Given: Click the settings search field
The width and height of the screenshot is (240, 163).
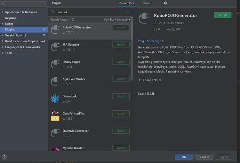Looking at the screenshot, I should [23, 4].
